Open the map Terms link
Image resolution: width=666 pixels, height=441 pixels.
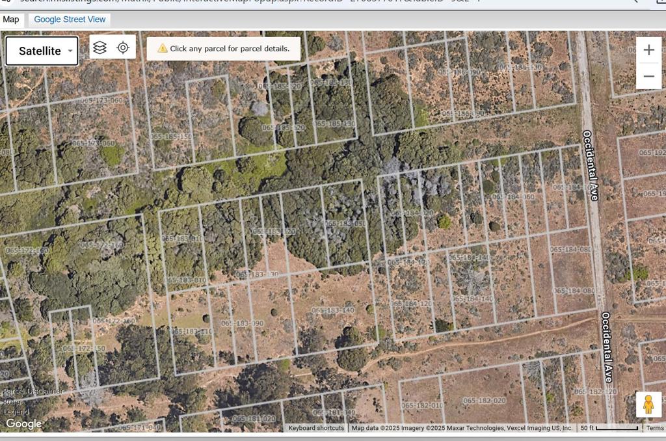[655, 428]
